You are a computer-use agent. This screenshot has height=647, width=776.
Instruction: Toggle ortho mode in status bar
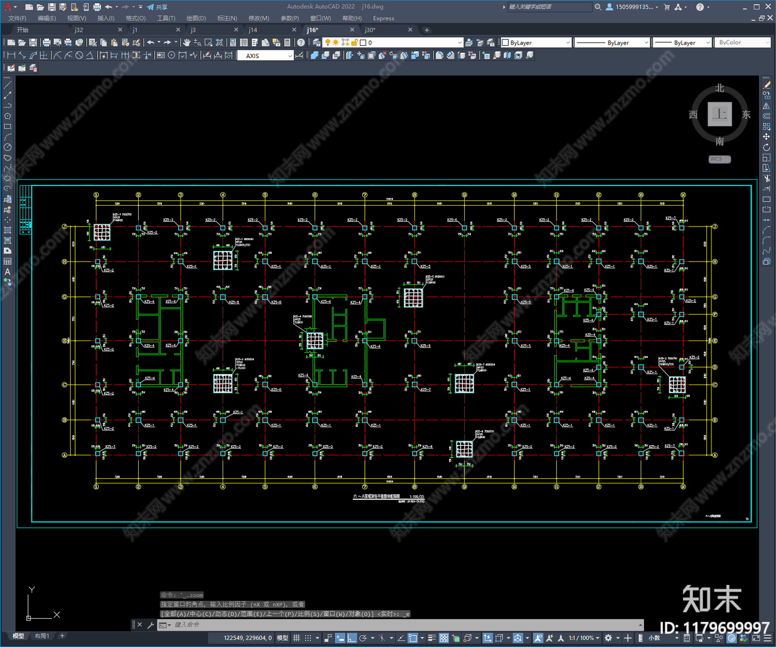[352, 638]
